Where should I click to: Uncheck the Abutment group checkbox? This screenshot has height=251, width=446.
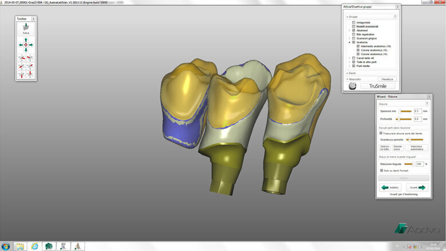pyautogui.click(x=353, y=30)
